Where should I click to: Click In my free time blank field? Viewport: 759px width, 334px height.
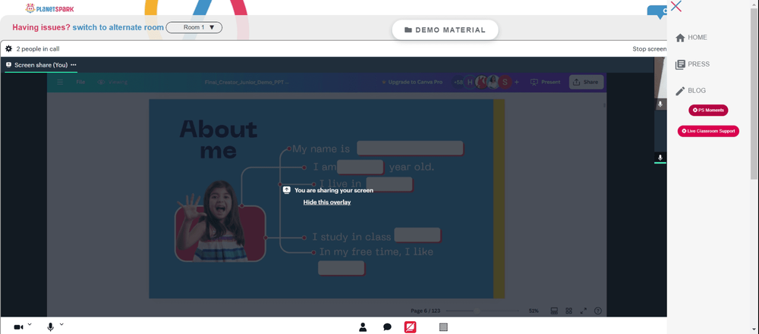click(x=341, y=268)
